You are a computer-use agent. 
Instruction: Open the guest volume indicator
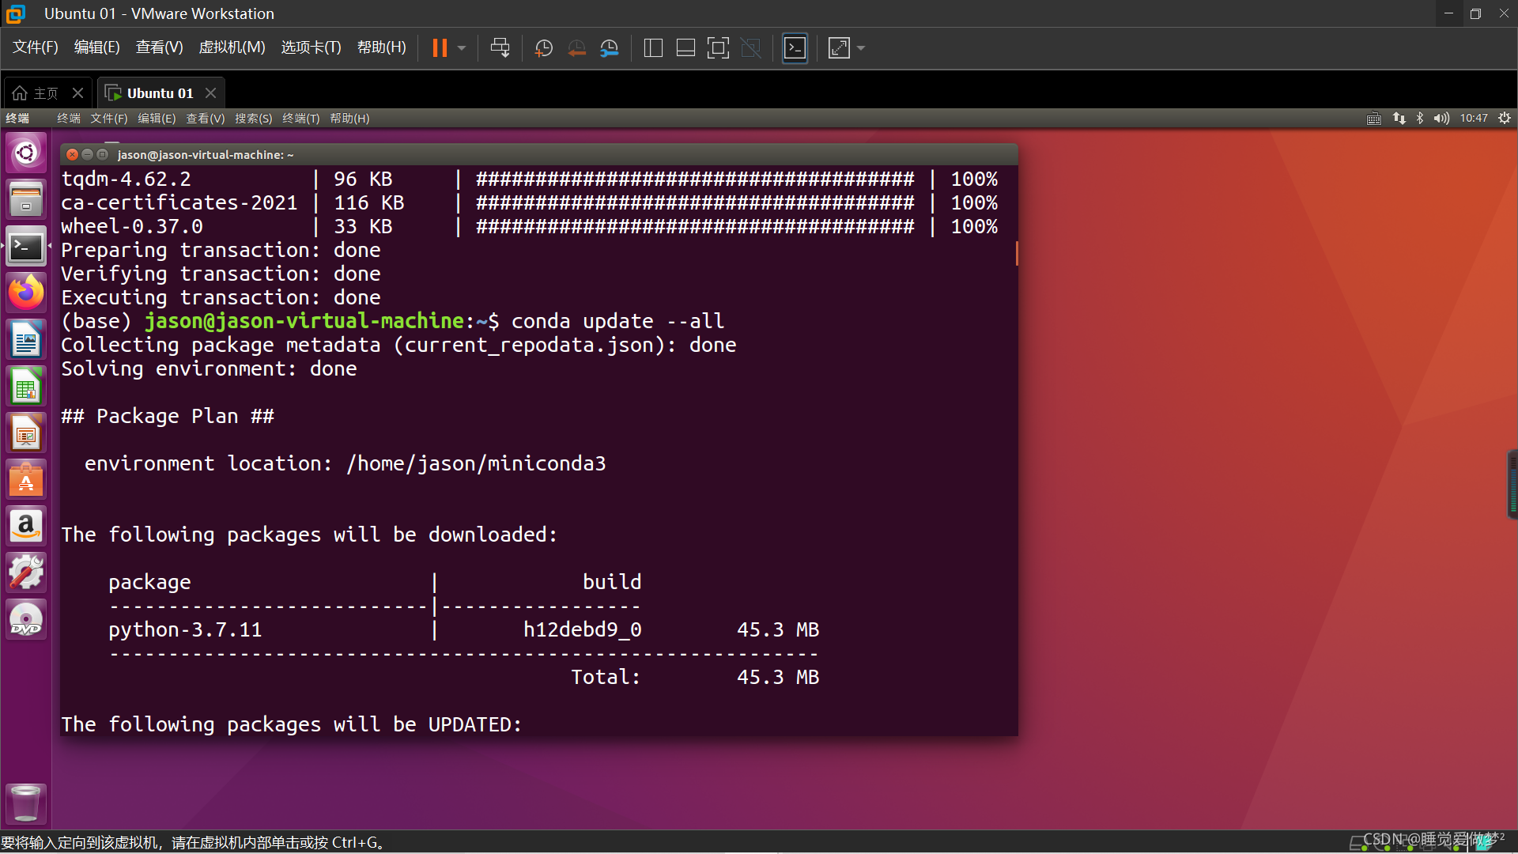[x=1441, y=119]
